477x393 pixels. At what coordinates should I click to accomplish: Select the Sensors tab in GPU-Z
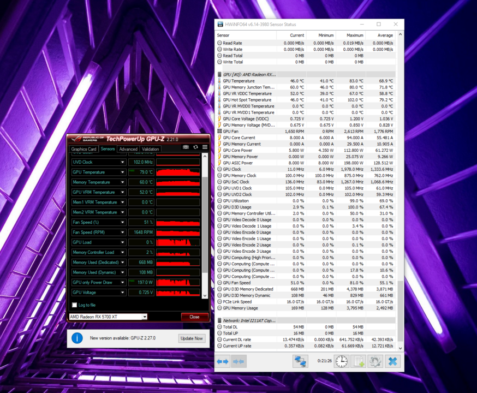(x=108, y=149)
